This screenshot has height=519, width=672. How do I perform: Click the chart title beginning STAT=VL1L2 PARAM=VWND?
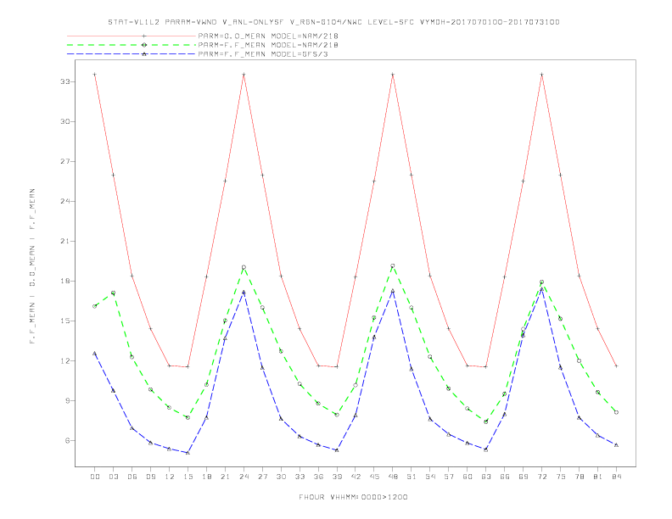(x=333, y=22)
